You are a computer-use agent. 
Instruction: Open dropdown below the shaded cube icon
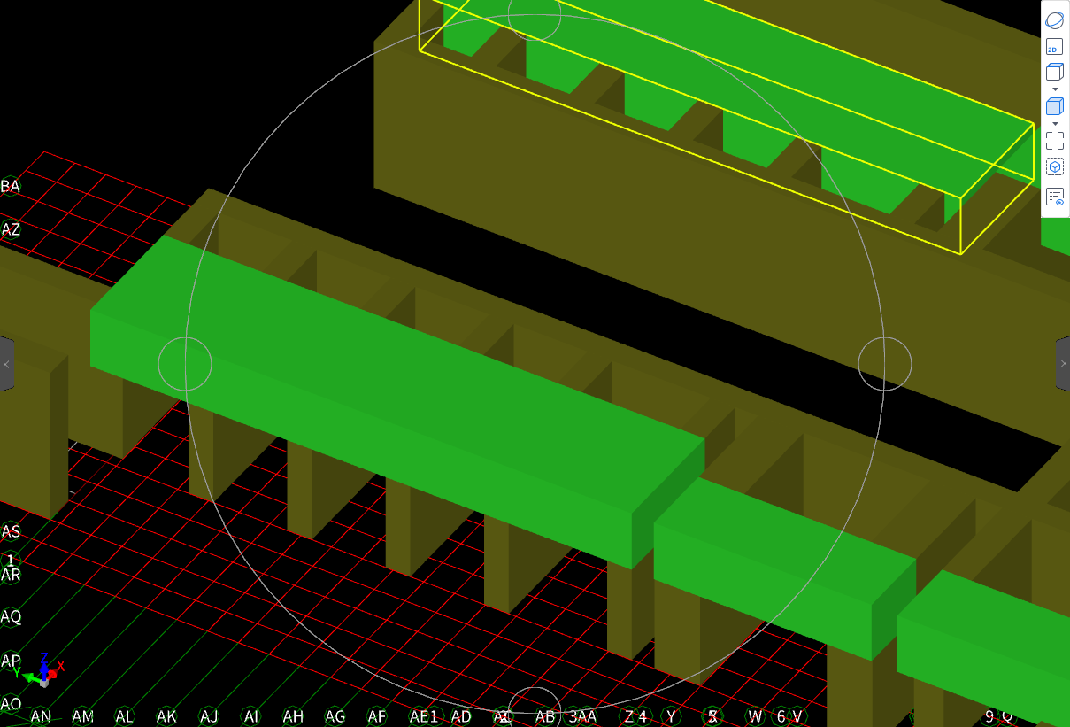(1054, 123)
